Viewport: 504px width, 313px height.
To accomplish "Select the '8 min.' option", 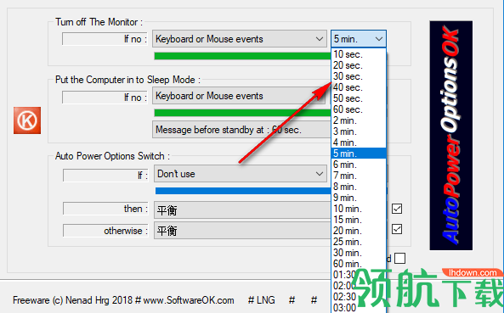I will pyautogui.click(x=359, y=187).
